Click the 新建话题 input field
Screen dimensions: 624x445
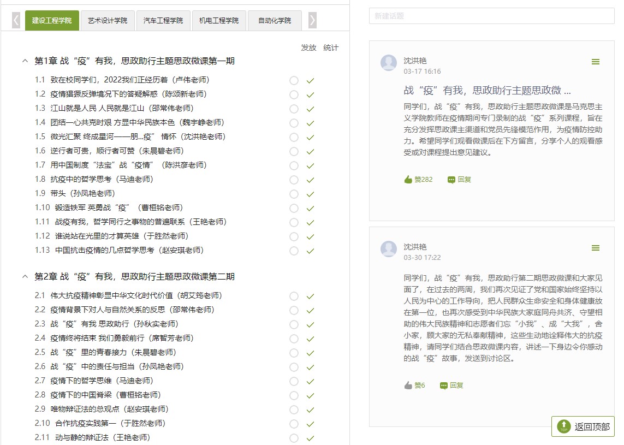pyautogui.click(x=491, y=16)
